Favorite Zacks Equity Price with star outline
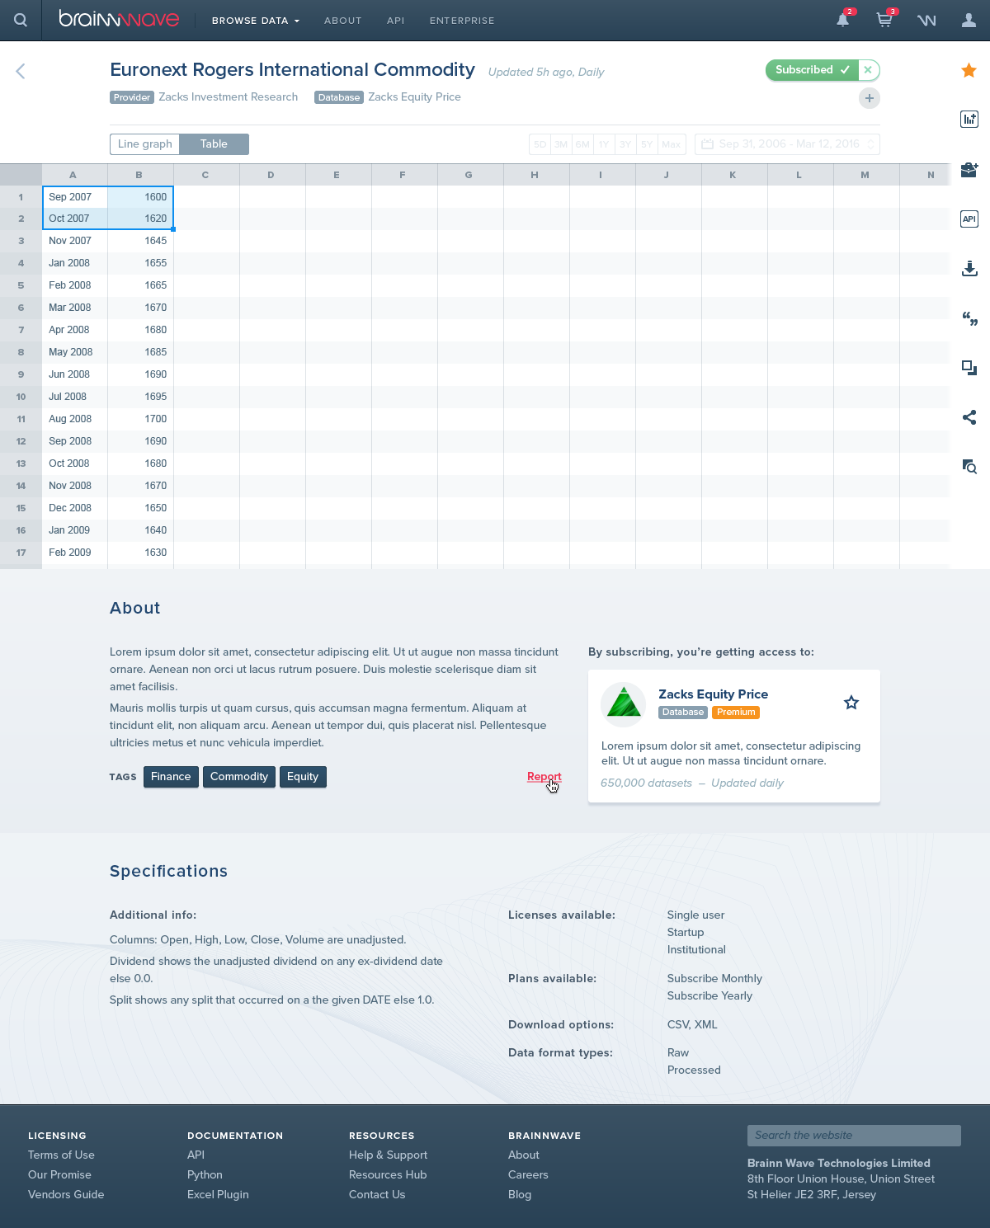This screenshot has width=990, height=1228. [851, 703]
